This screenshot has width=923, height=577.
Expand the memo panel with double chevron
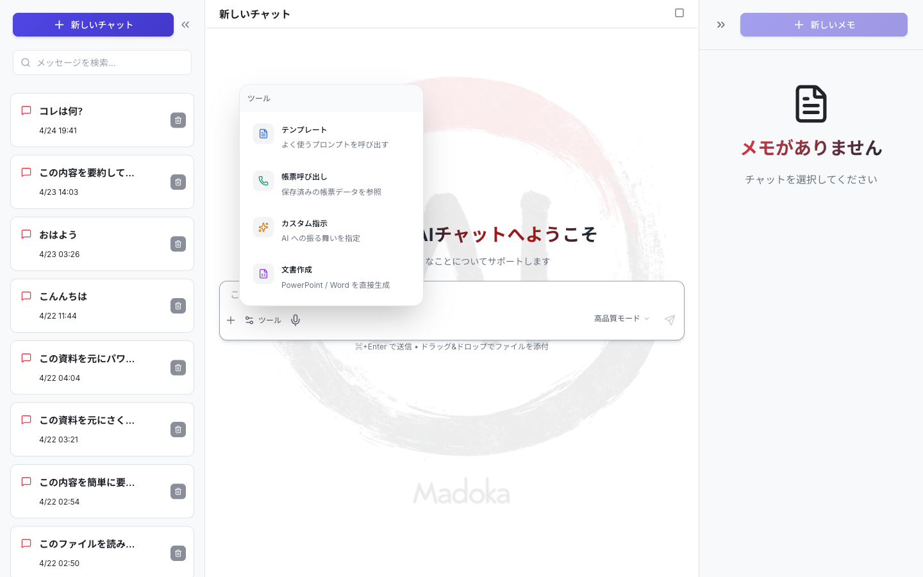[x=721, y=25]
